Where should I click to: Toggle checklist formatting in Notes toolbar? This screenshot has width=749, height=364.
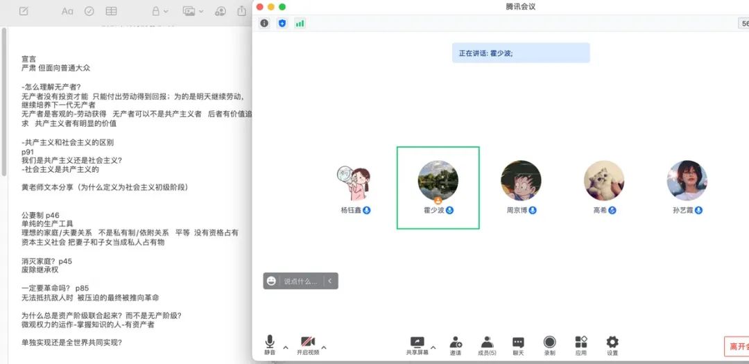(x=89, y=11)
